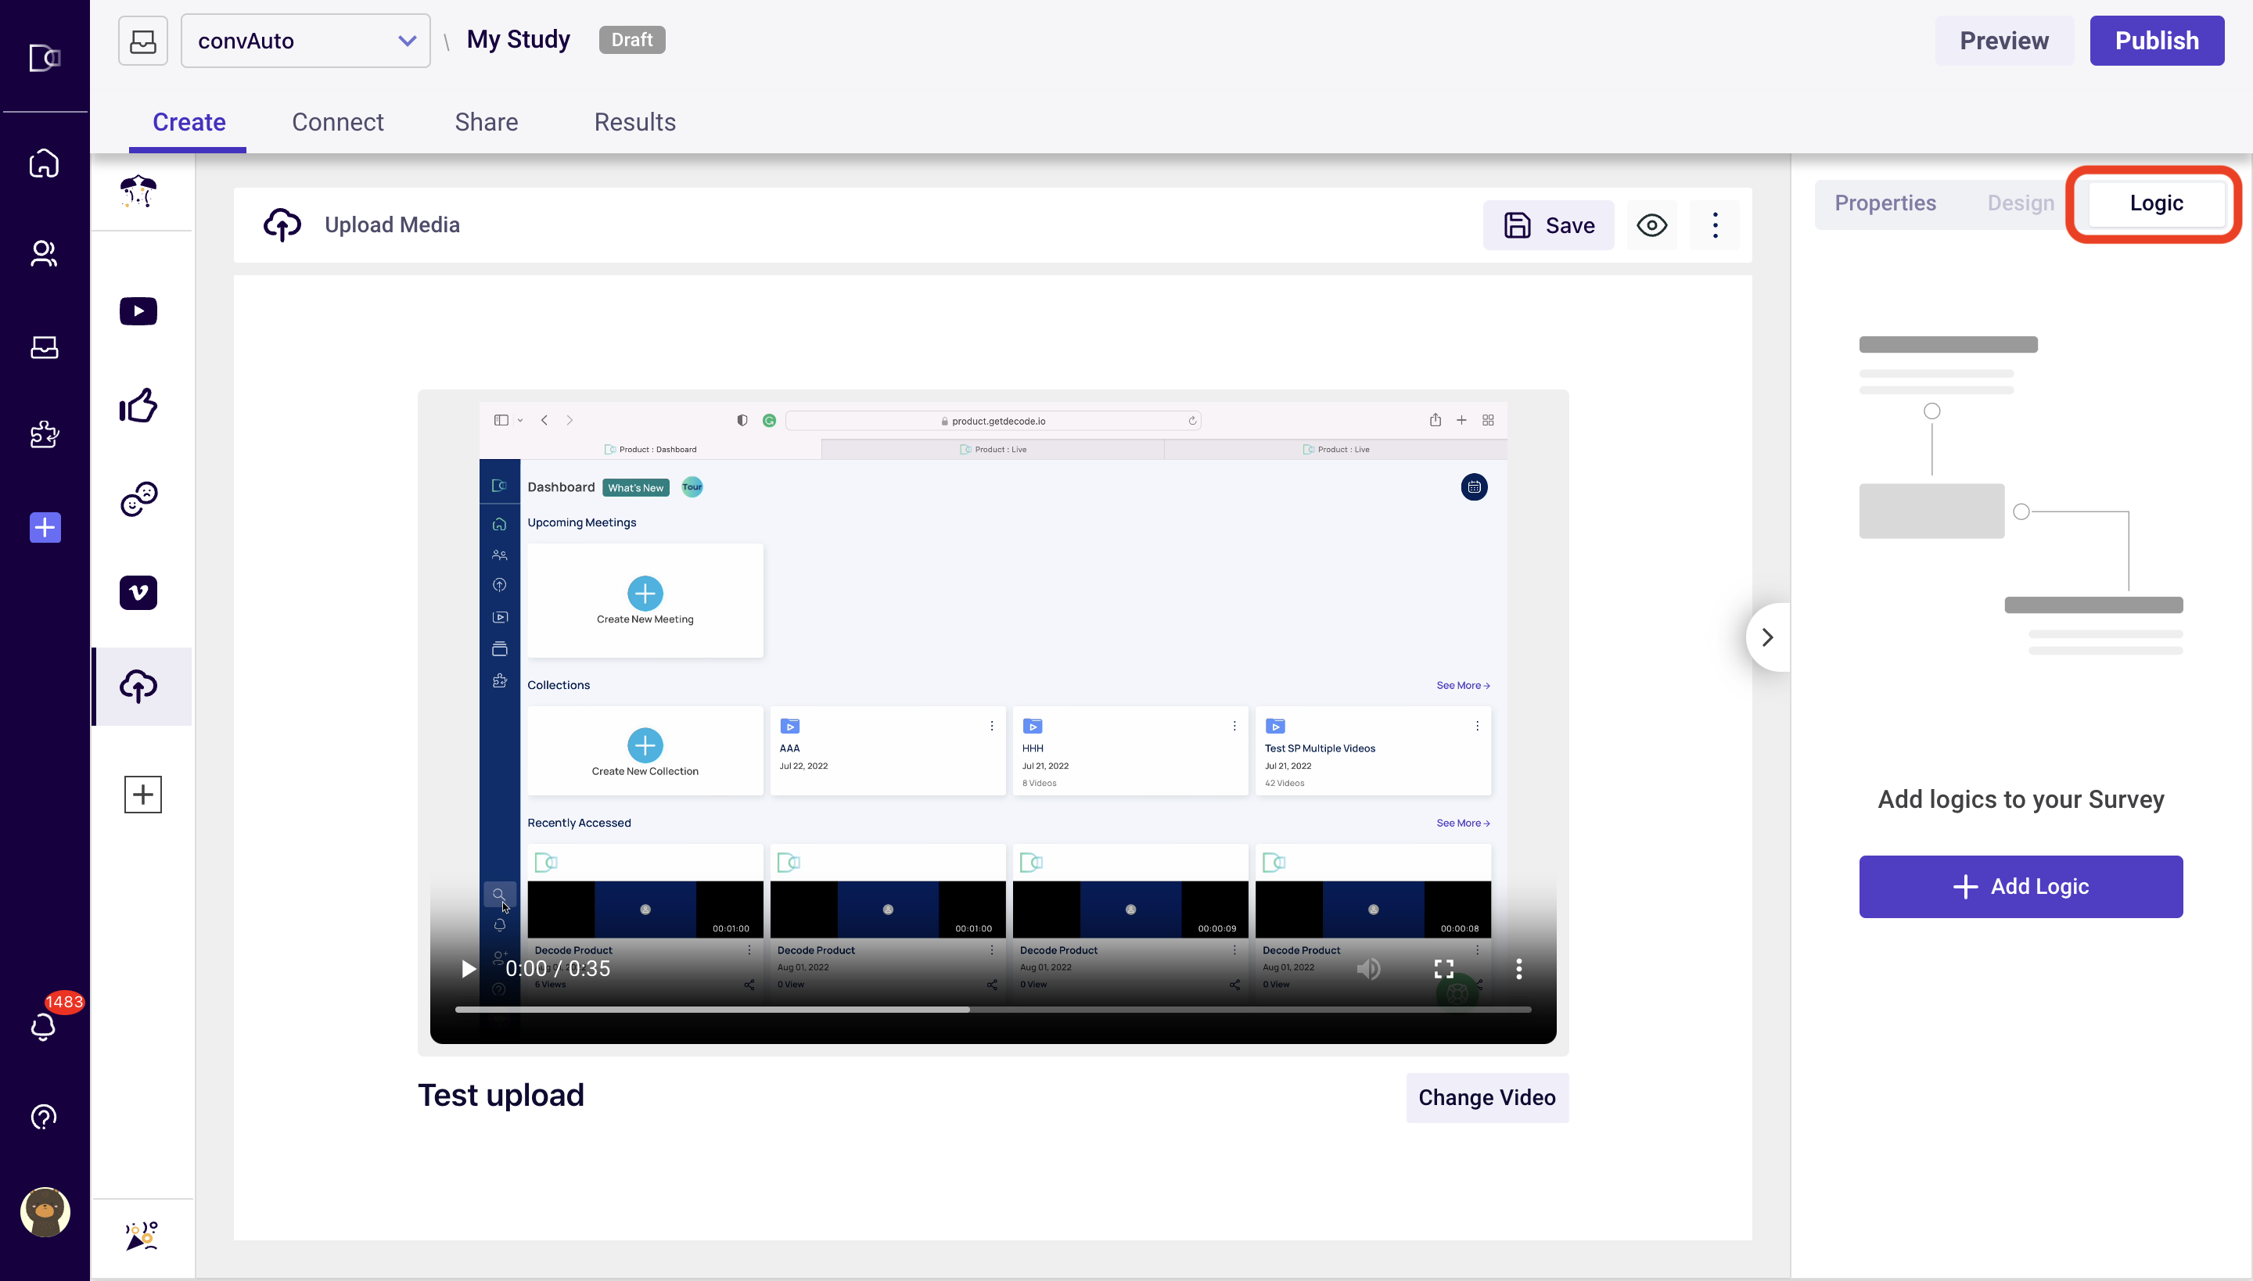Click the Upload Media cloud icon in the header

click(282, 225)
